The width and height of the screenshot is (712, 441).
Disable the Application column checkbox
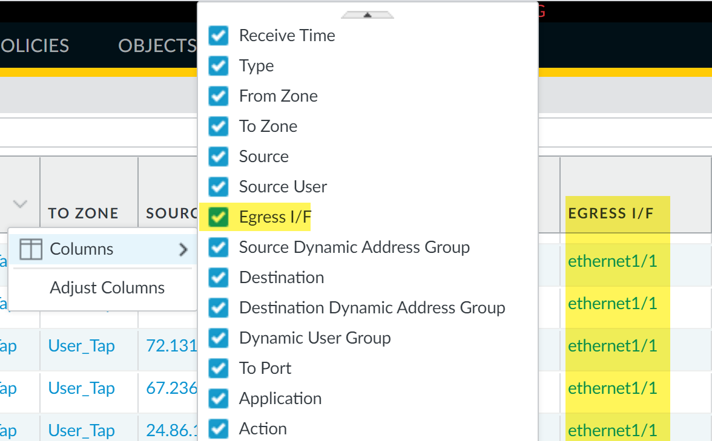[x=218, y=398]
